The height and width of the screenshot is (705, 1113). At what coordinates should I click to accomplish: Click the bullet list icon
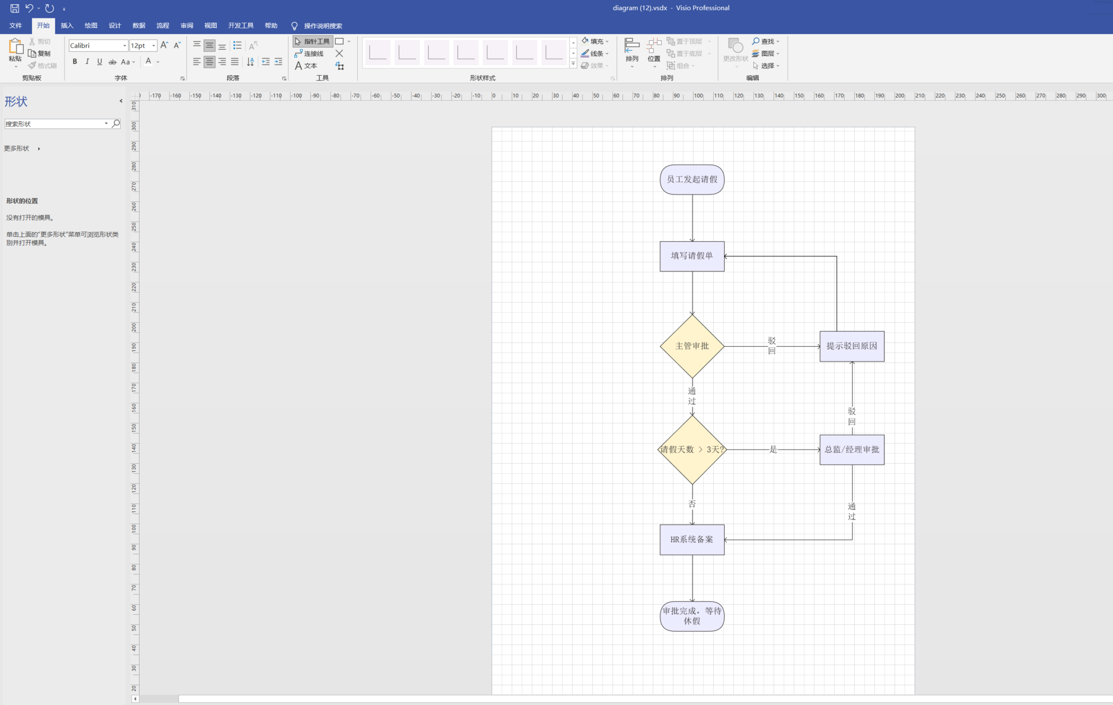point(237,46)
